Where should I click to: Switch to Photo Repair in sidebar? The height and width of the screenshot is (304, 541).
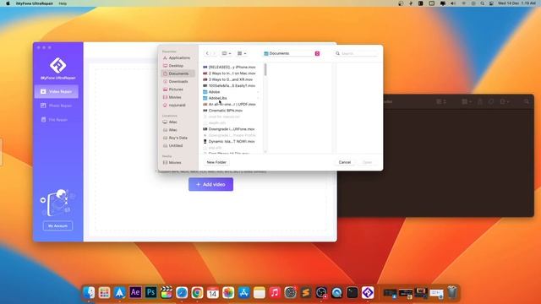pyautogui.click(x=57, y=106)
